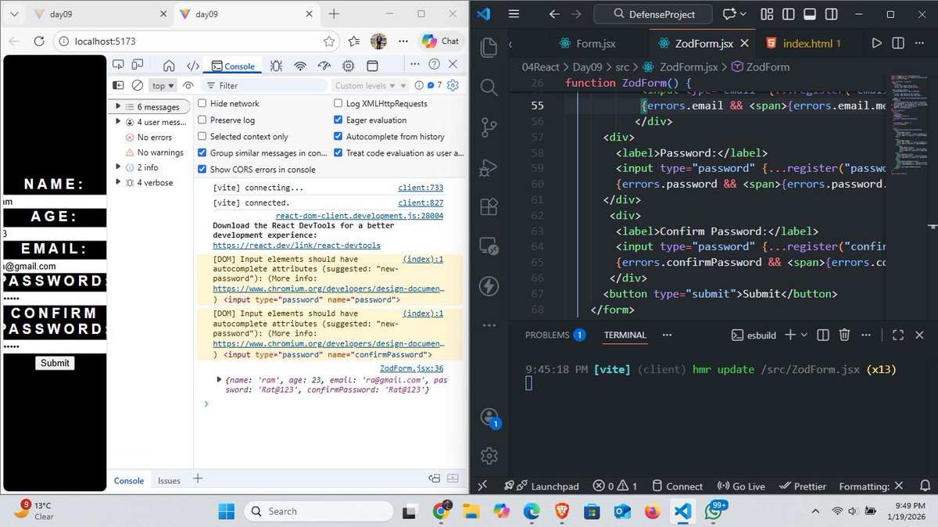Open the Extensions view in VS Code

(489, 206)
